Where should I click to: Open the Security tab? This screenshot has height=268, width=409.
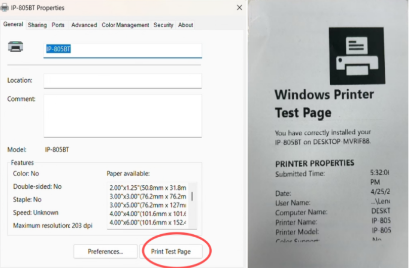(x=163, y=25)
